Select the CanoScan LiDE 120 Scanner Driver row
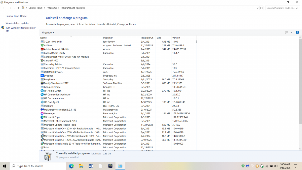Screen dimensions: 302x170 pos(118,68)
